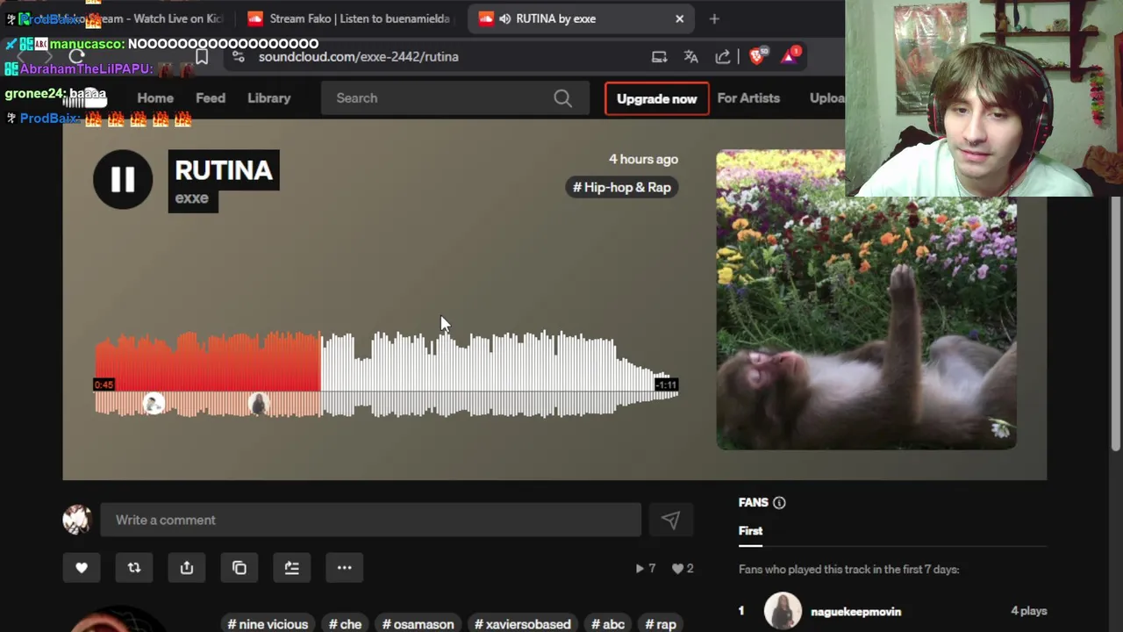Open the monkey track artwork
Screen dimensions: 1123x632
[x=866, y=300]
